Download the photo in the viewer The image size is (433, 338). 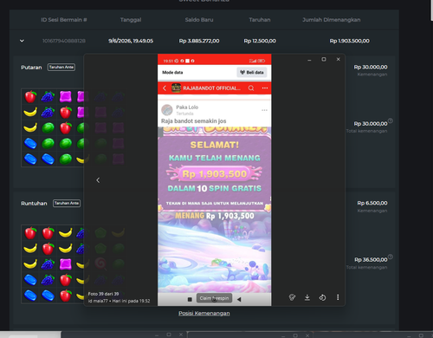[307, 297]
